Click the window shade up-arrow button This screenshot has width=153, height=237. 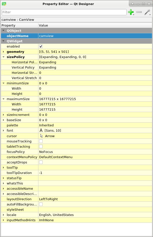(133, 4)
